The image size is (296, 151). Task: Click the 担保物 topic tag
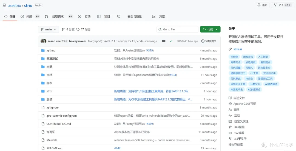pyautogui.click(x=234, y=57)
